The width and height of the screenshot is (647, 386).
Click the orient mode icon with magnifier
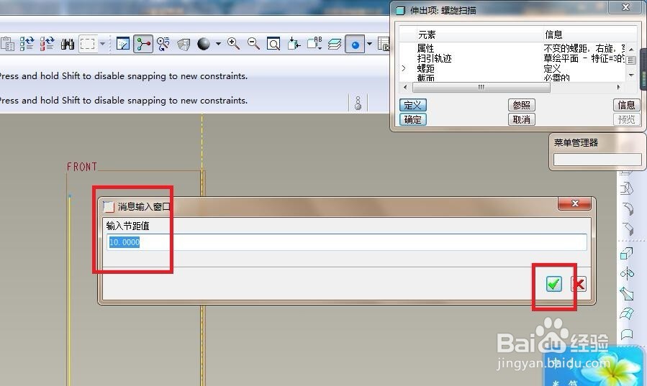pyautogui.click(x=163, y=44)
